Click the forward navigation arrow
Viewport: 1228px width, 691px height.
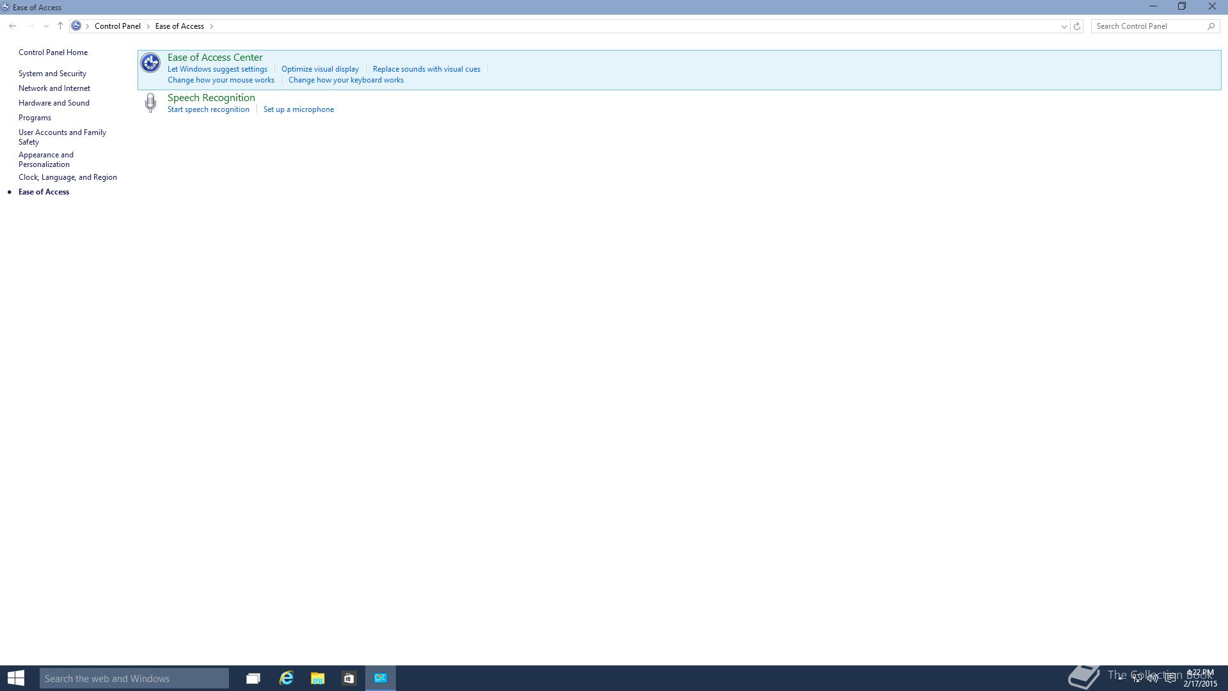[x=30, y=26]
